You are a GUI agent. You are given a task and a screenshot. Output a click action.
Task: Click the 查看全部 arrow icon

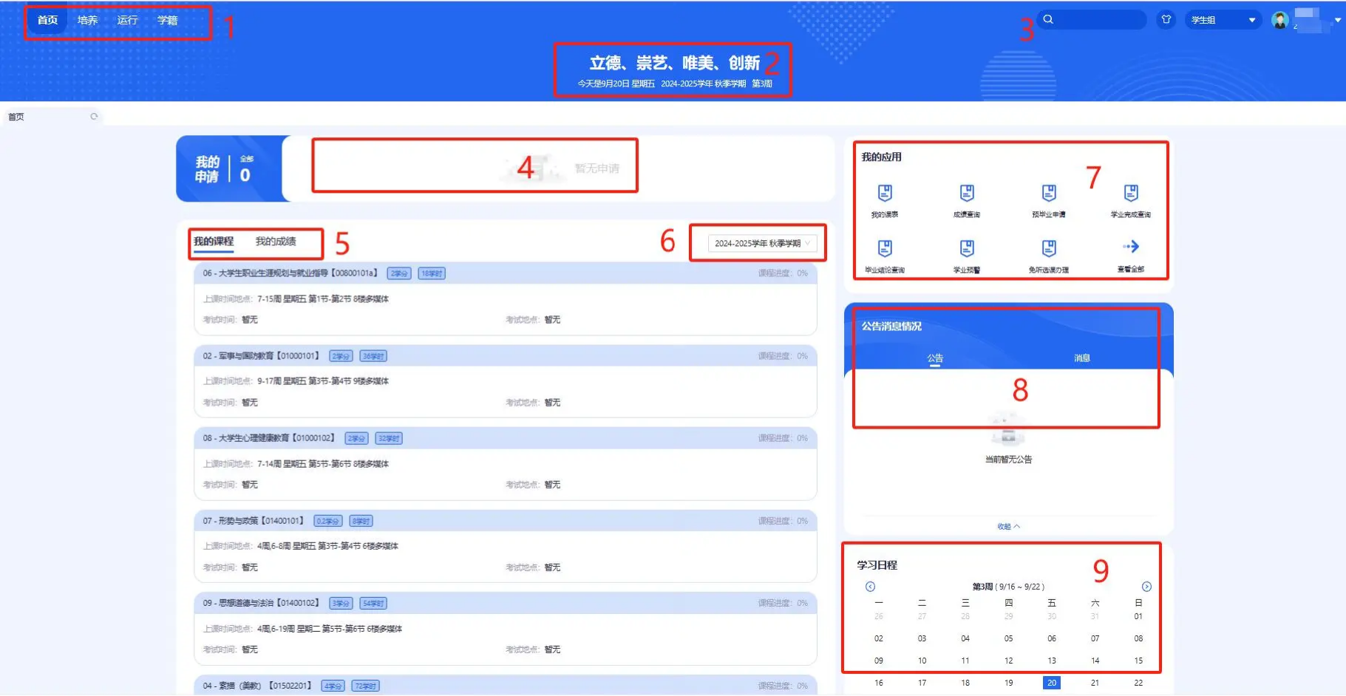point(1130,248)
